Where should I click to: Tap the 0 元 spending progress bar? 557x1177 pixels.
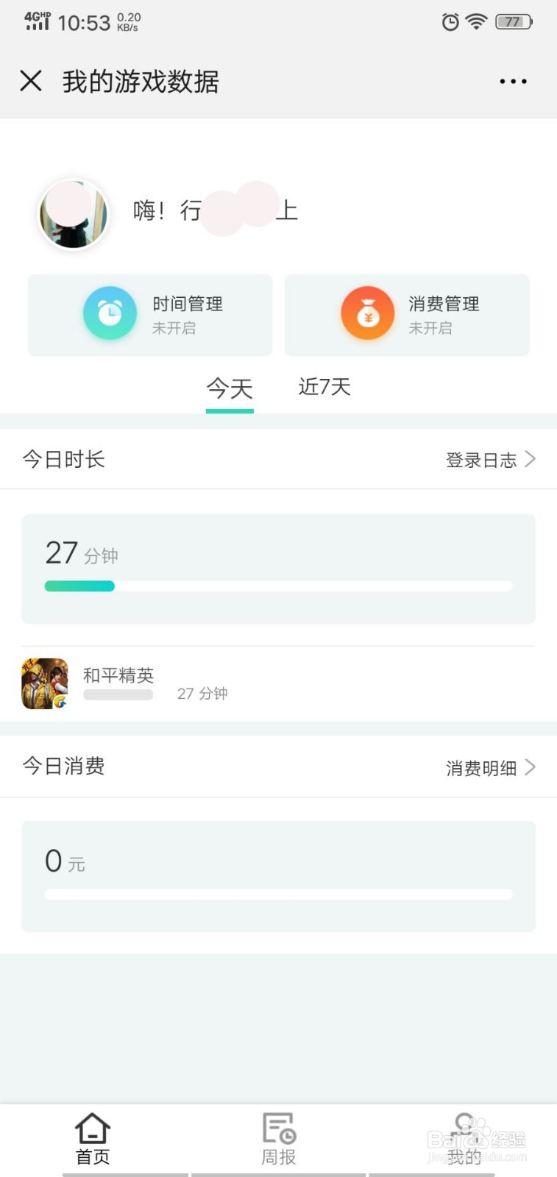pyautogui.click(x=278, y=895)
